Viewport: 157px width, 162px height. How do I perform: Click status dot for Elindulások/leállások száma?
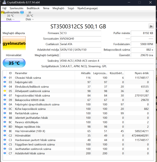click(x=5, y=86)
